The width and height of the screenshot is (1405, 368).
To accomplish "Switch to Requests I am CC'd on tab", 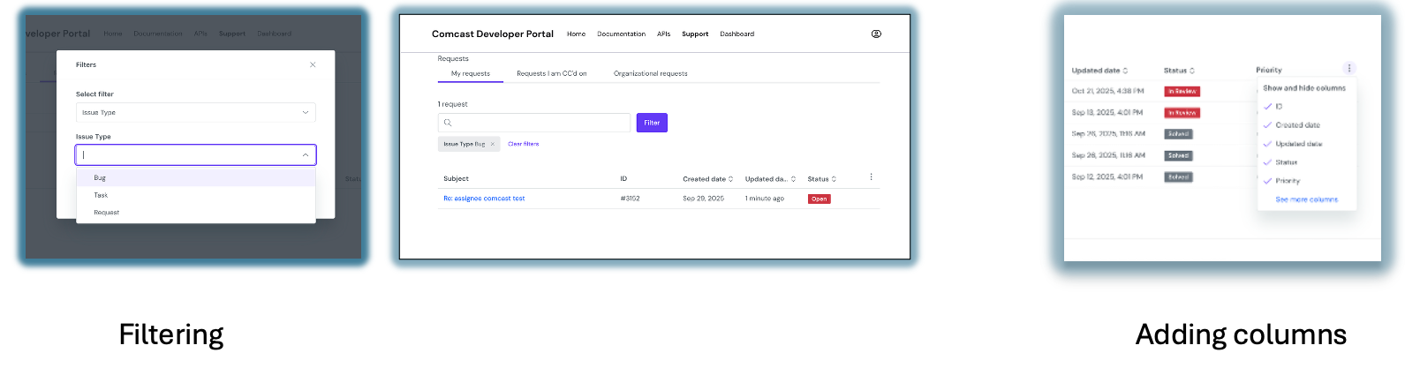I will click(x=551, y=73).
